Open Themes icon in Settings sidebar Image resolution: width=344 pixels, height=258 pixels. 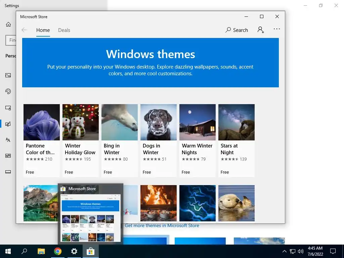(x=8, y=124)
